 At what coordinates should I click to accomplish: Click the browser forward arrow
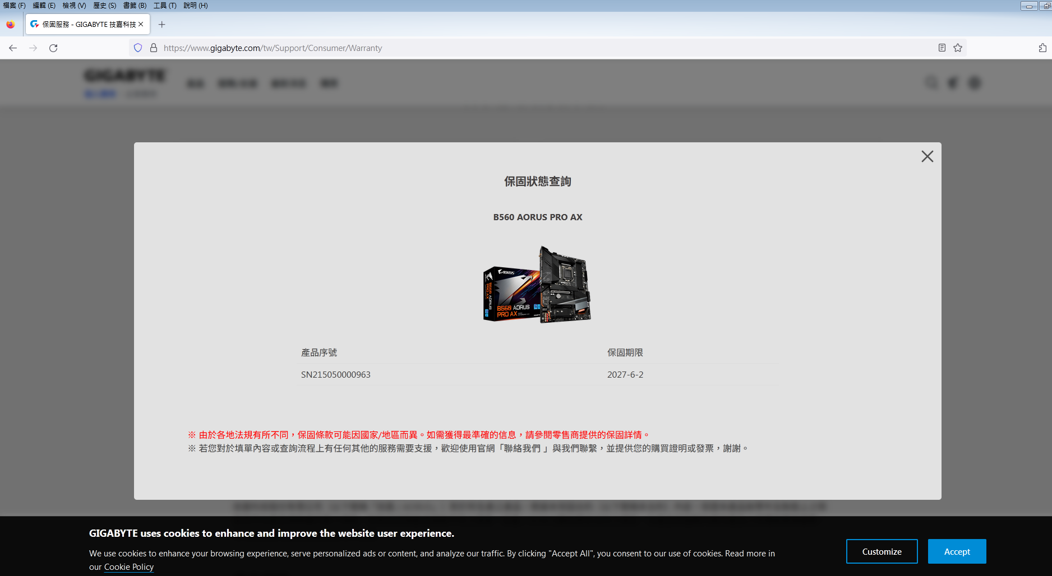(x=33, y=48)
